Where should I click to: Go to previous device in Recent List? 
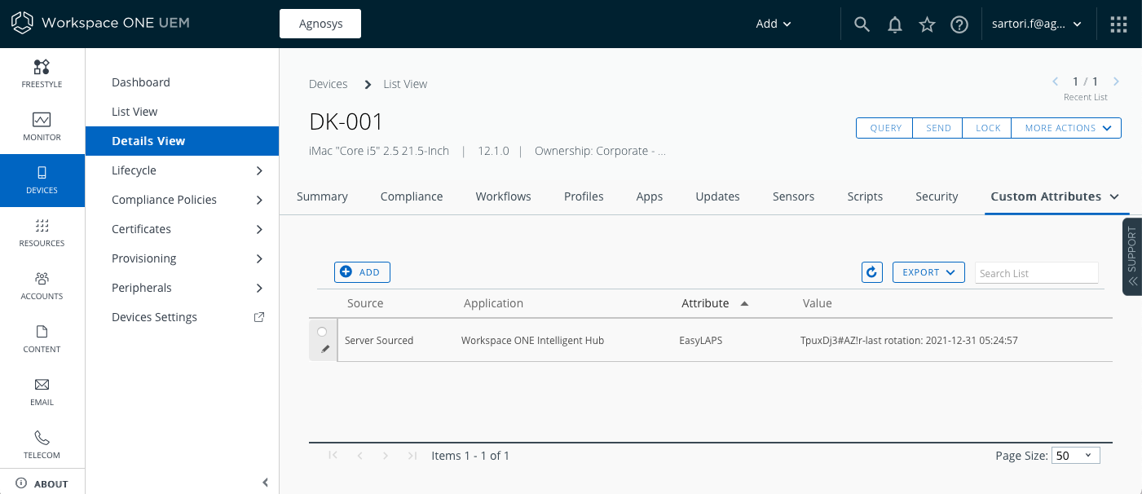pyautogui.click(x=1056, y=82)
